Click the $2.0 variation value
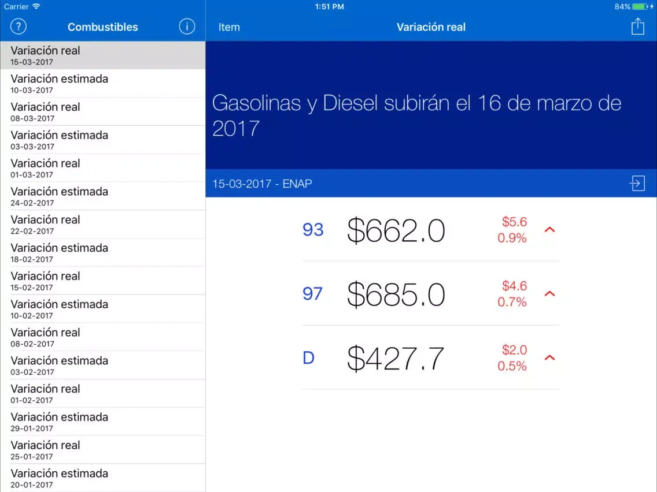This screenshot has width=657, height=492. [514, 350]
